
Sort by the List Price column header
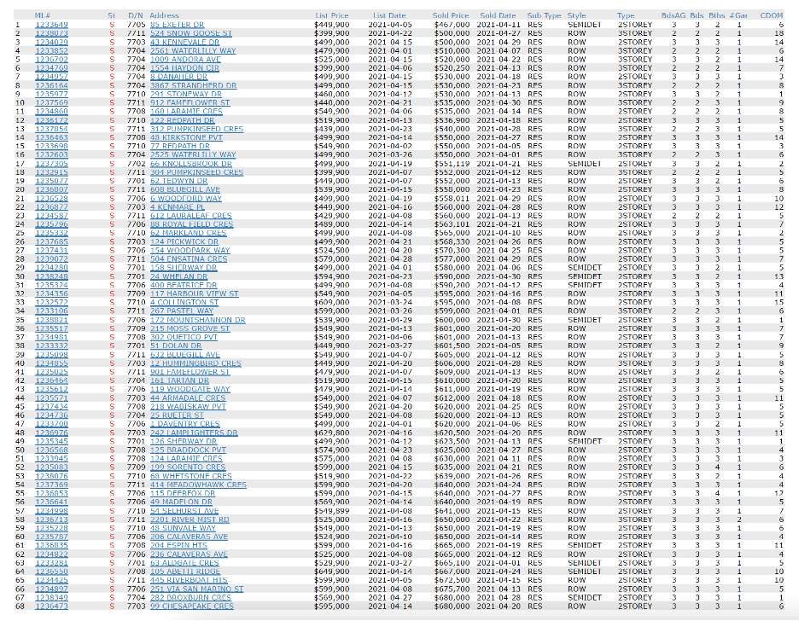(332, 15)
